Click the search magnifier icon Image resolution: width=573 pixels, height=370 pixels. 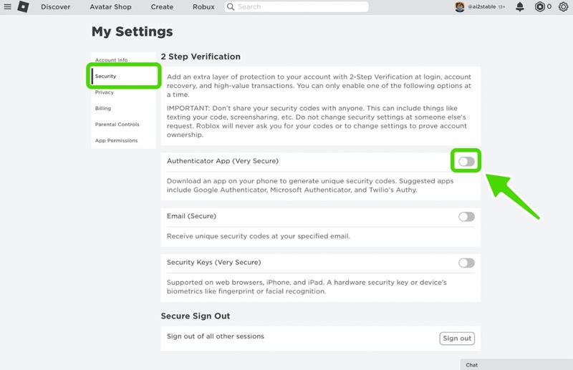click(231, 7)
